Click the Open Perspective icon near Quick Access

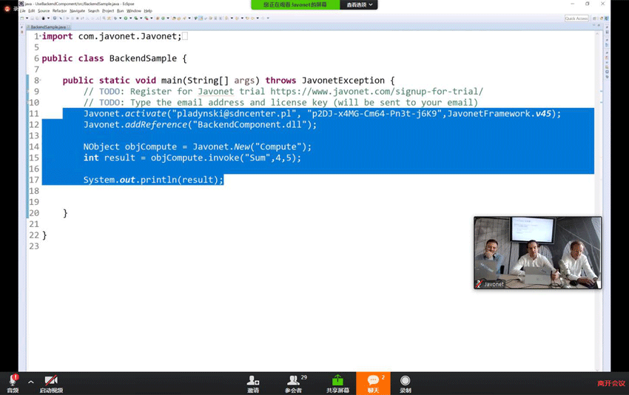point(595,18)
